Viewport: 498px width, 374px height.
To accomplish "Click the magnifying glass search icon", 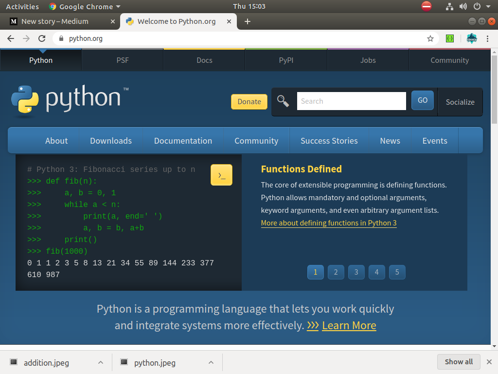I will click(283, 101).
